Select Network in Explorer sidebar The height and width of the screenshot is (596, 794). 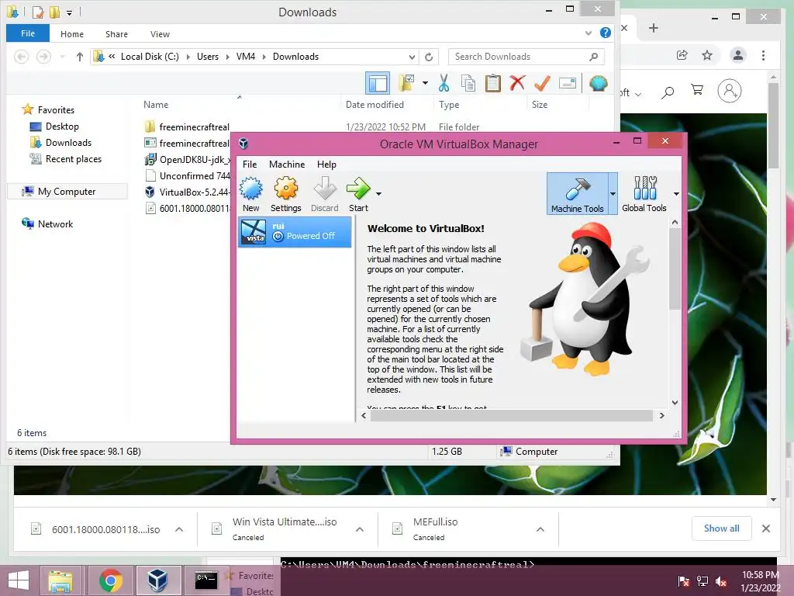(47, 224)
